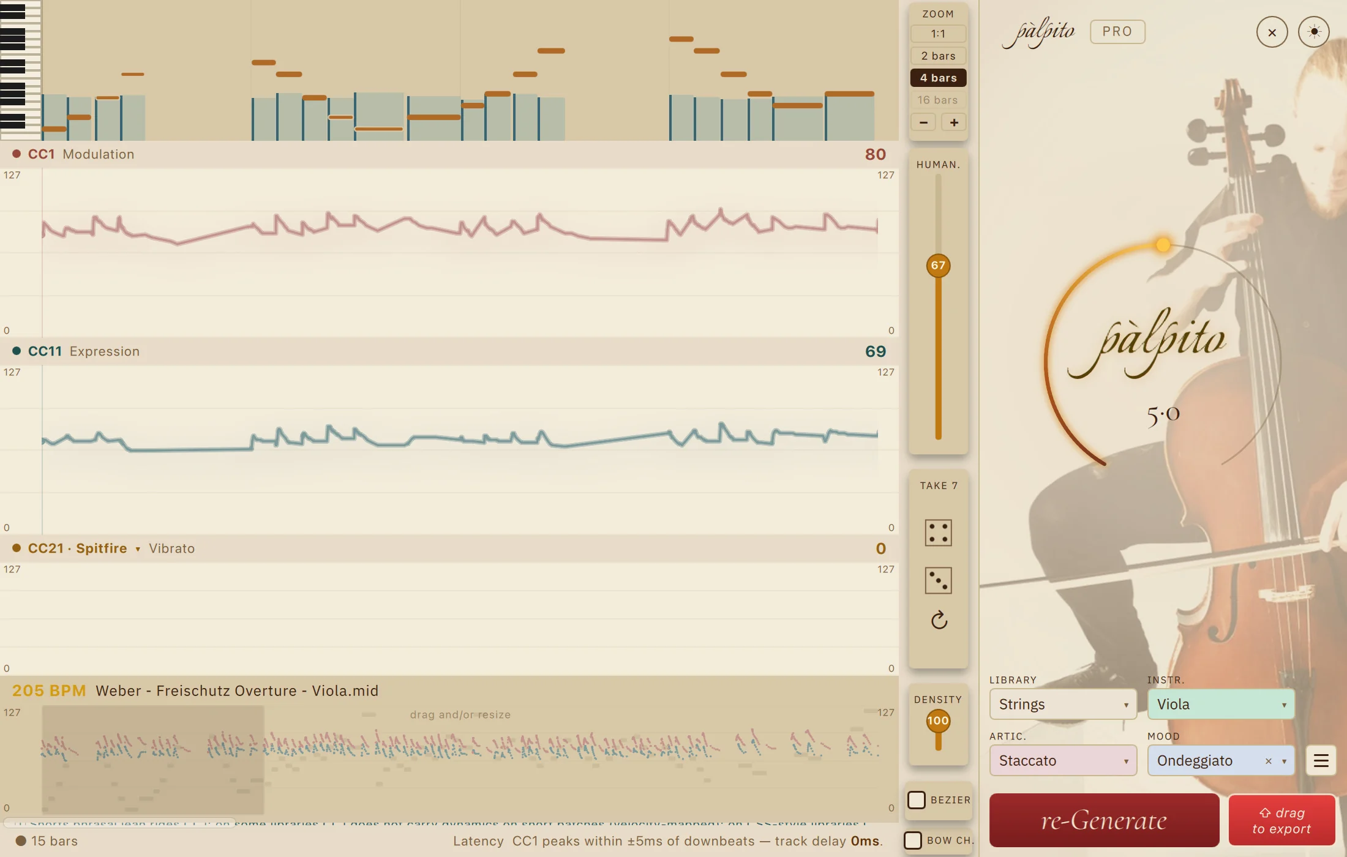The height and width of the screenshot is (857, 1347).
Task: Click the drag to export button
Action: 1281,820
